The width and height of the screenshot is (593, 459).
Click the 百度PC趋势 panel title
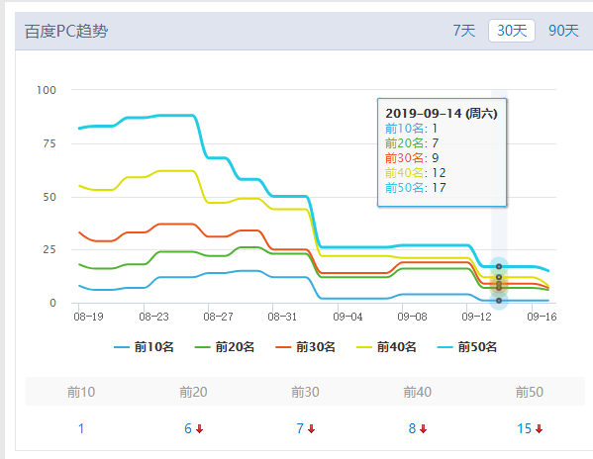(66, 31)
